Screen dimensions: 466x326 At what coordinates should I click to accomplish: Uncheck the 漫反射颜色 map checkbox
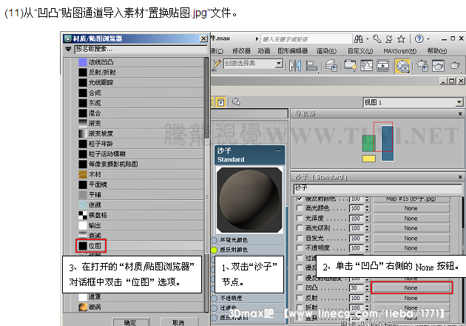pos(300,199)
